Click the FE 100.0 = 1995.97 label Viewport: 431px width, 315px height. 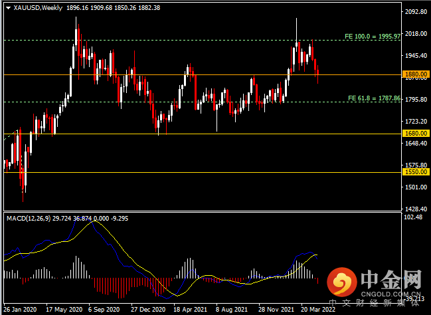373,37
